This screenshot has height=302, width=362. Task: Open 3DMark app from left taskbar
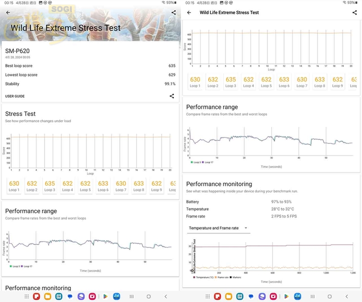click(x=116, y=296)
